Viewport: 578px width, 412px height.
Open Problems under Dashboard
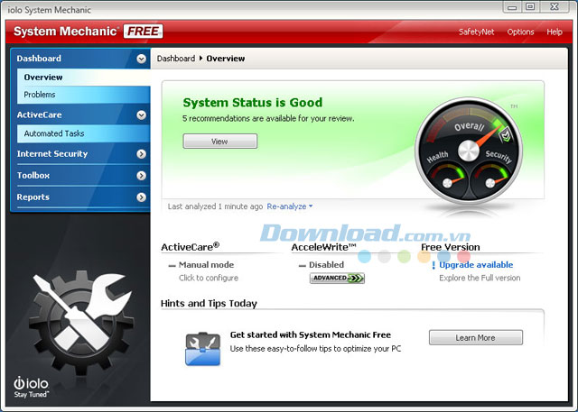[x=84, y=95]
